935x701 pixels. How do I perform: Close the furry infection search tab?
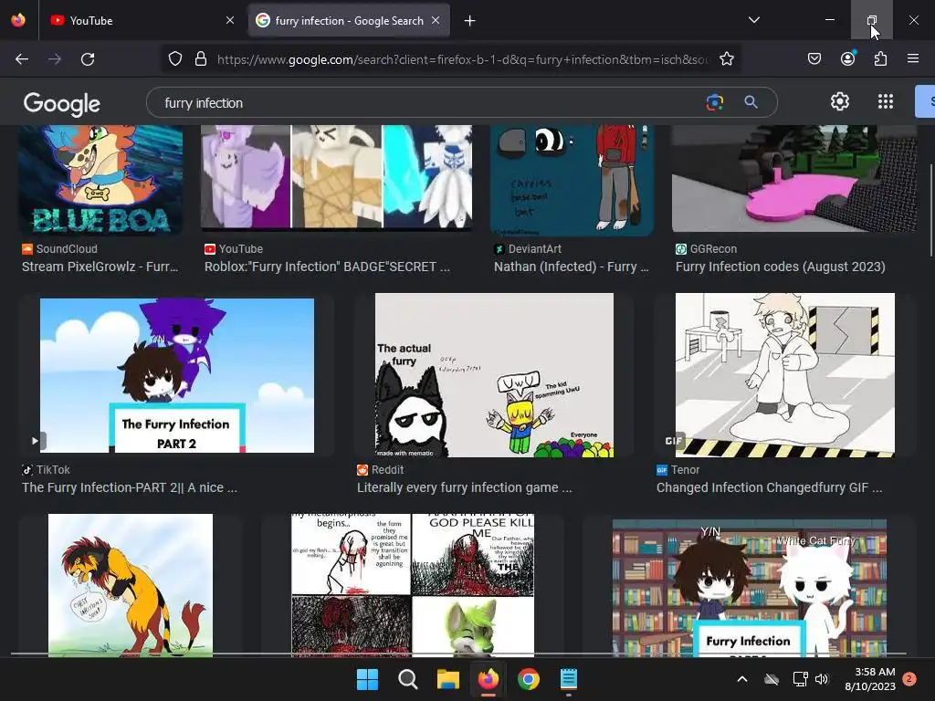(436, 20)
